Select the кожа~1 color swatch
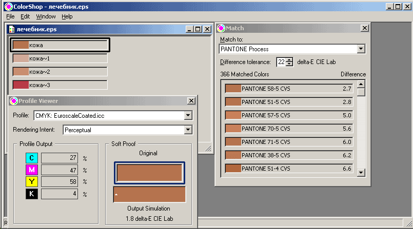Viewport: 413px width, 229px height. click(60, 58)
